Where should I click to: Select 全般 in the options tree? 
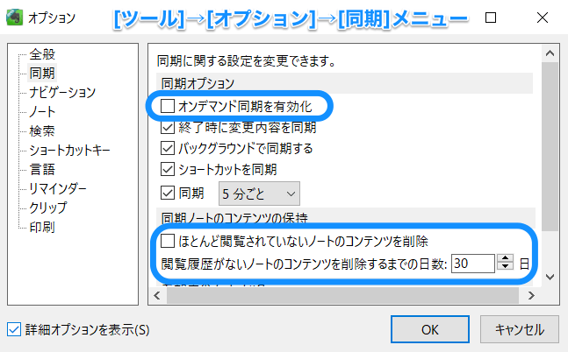point(42,54)
